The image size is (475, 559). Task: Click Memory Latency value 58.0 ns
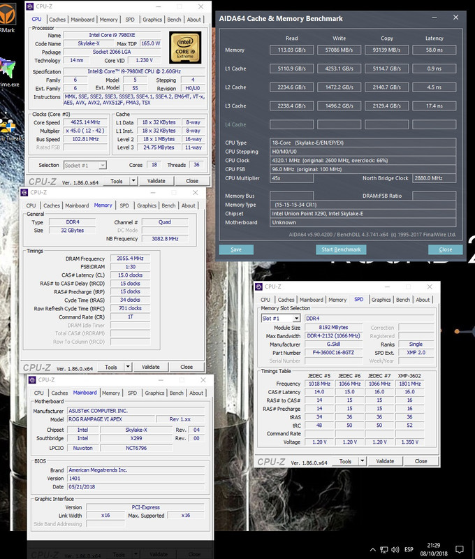(434, 50)
